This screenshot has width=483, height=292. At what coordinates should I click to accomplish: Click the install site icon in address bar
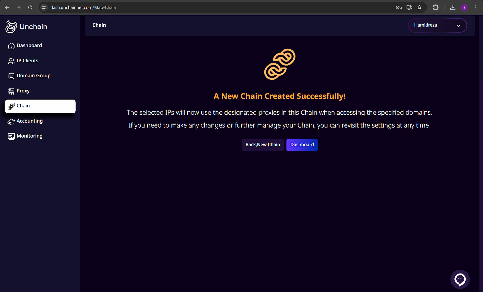pyautogui.click(x=409, y=7)
